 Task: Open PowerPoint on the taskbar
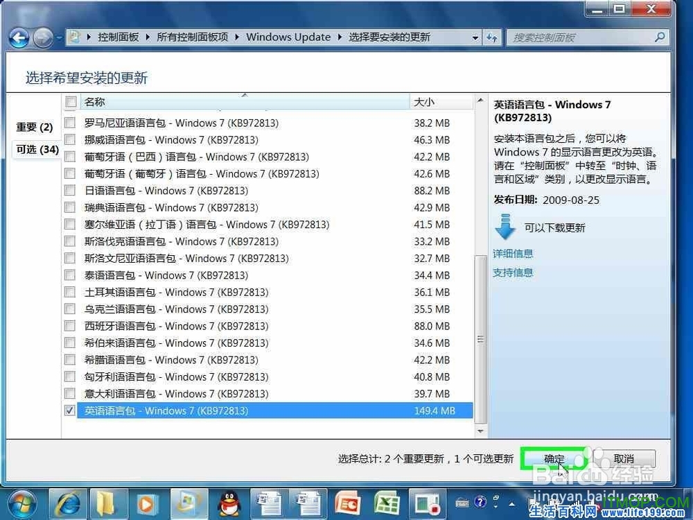[x=349, y=504]
